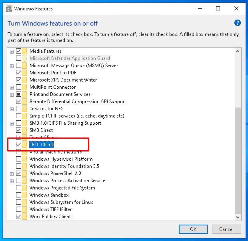Check Windows Identity Foundation 3.5 box
The image size is (248, 241).
18,166
